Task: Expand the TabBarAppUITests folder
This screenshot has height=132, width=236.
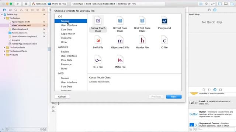Action: click(4, 51)
